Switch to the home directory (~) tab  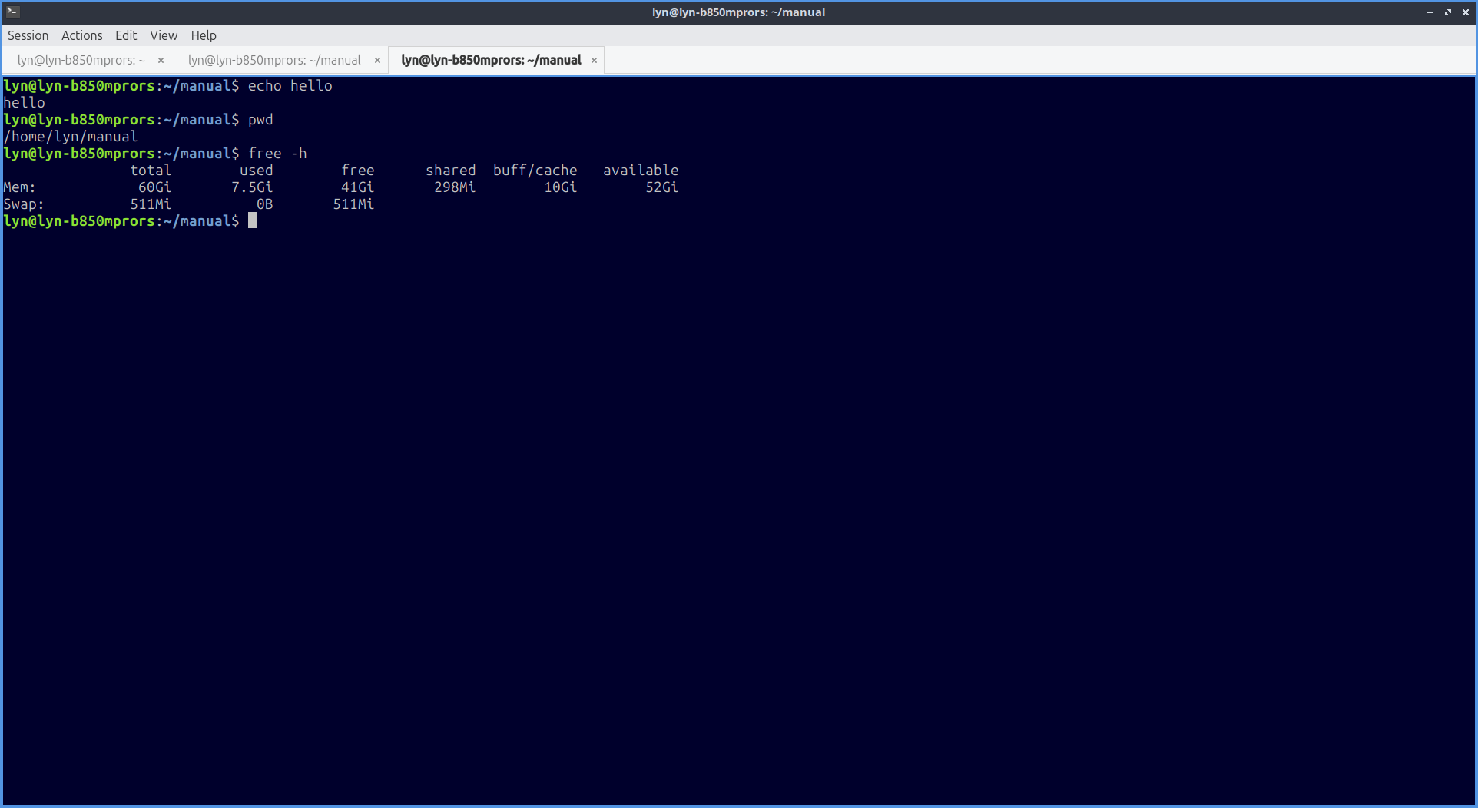pyautogui.click(x=81, y=60)
